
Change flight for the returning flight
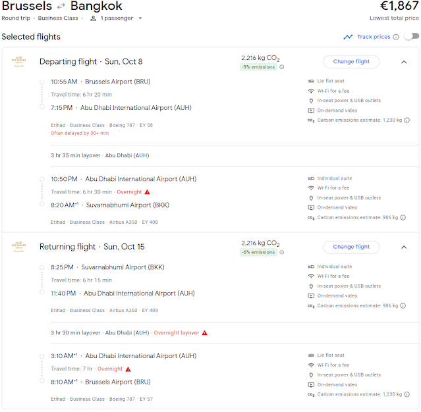[351, 247]
